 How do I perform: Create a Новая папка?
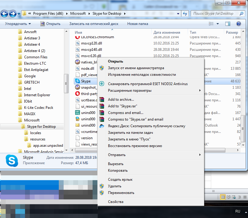tap(138, 24)
